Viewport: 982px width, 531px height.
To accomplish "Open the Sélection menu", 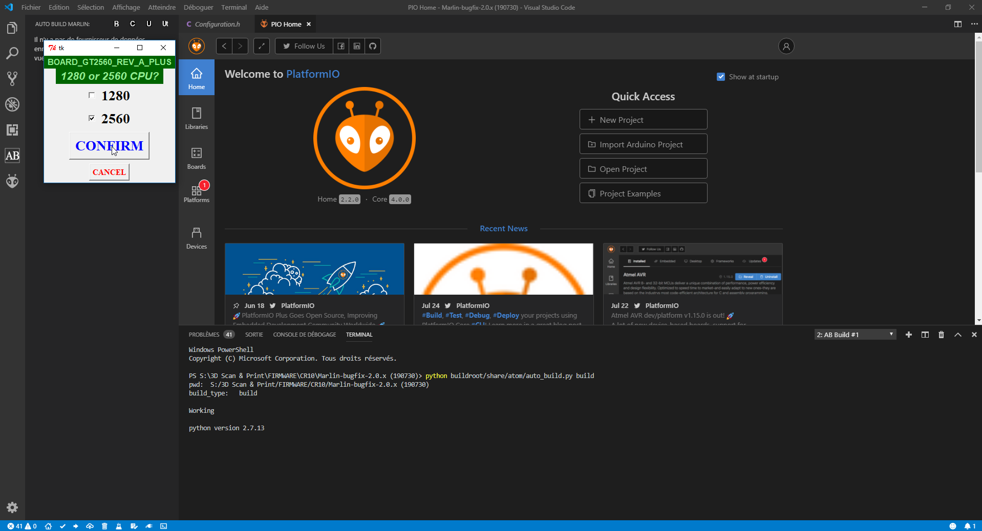I will tap(91, 7).
